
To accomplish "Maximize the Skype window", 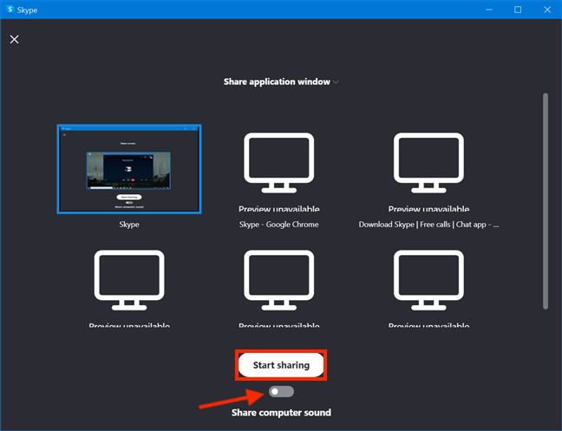I will [x=518, y=10].
